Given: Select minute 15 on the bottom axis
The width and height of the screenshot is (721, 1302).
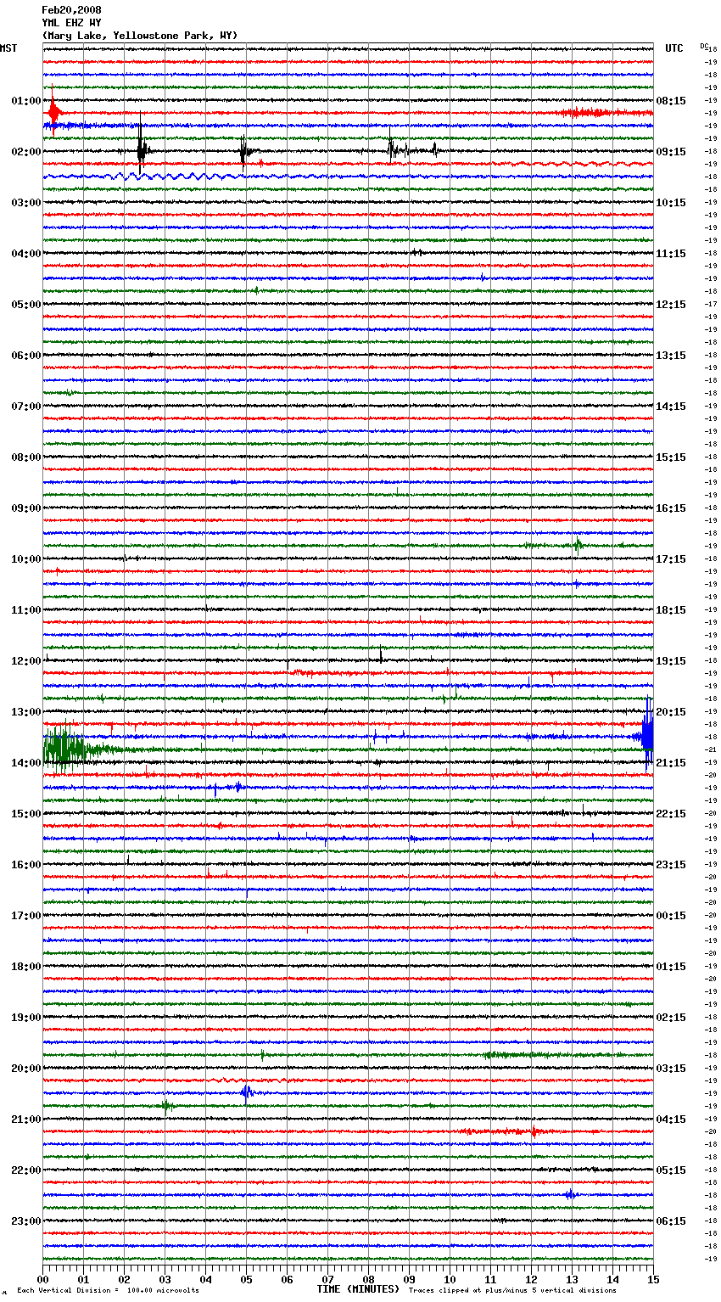Looking at the screenshot, I should click(652, 1279).
